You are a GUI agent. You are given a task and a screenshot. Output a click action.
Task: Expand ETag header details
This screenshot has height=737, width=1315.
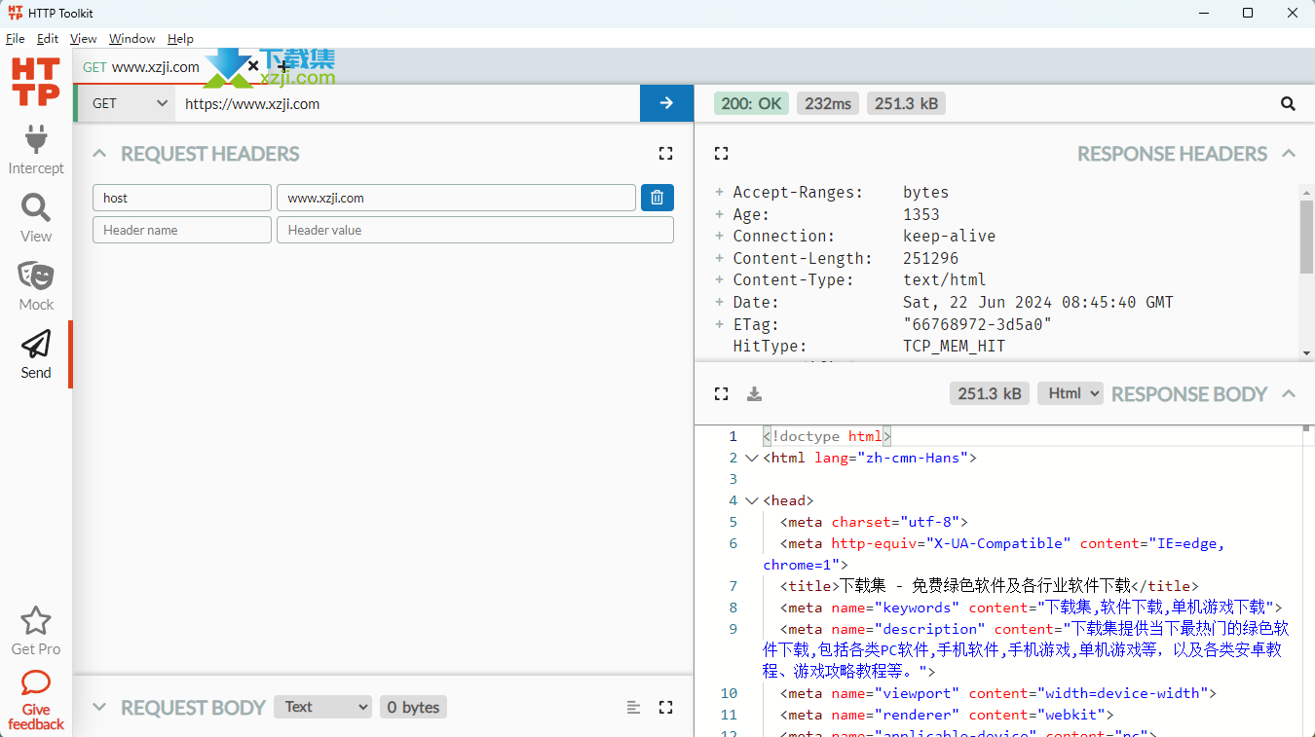pyautogui.click(x=720, y=324)
